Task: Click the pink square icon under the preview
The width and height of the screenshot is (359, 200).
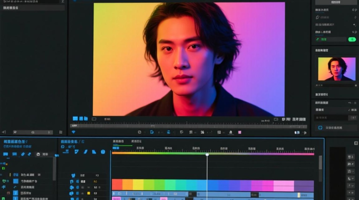Action: click(x=240, y=132)
